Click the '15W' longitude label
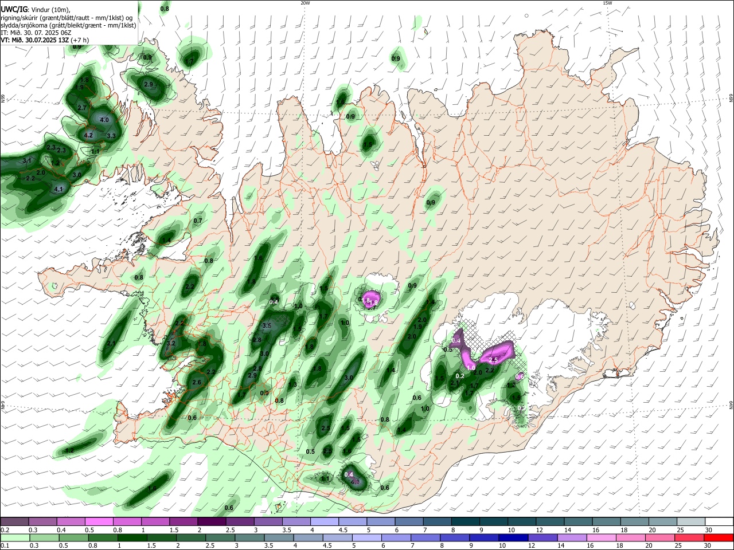This screenshot has height=550, width=734. (x=607, y=3)
